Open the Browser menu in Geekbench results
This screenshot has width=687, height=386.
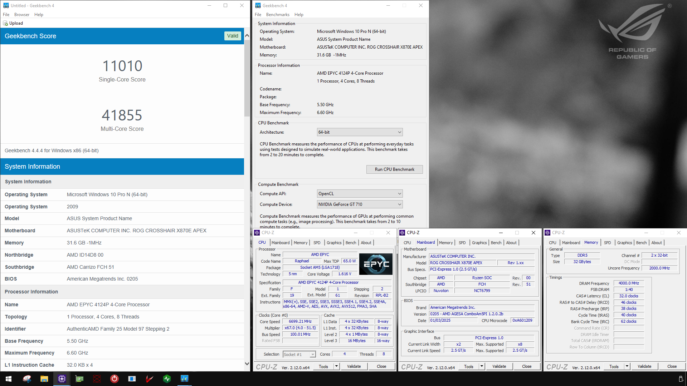pos(22,15)
